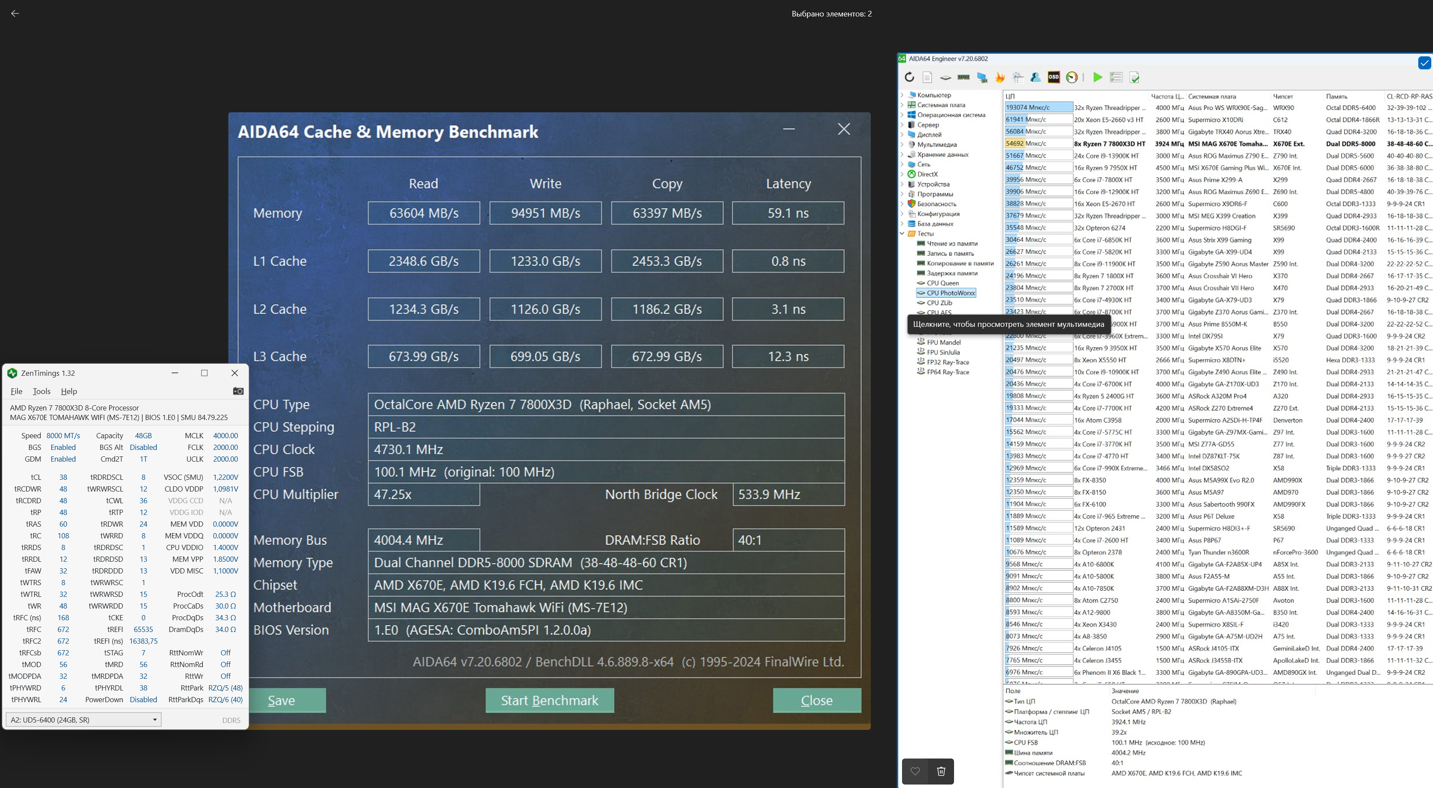Click the Save button in benchmark window
The width and height of the screenshot is (1433, 788).
pyautogui.click(x=281, y=700)
